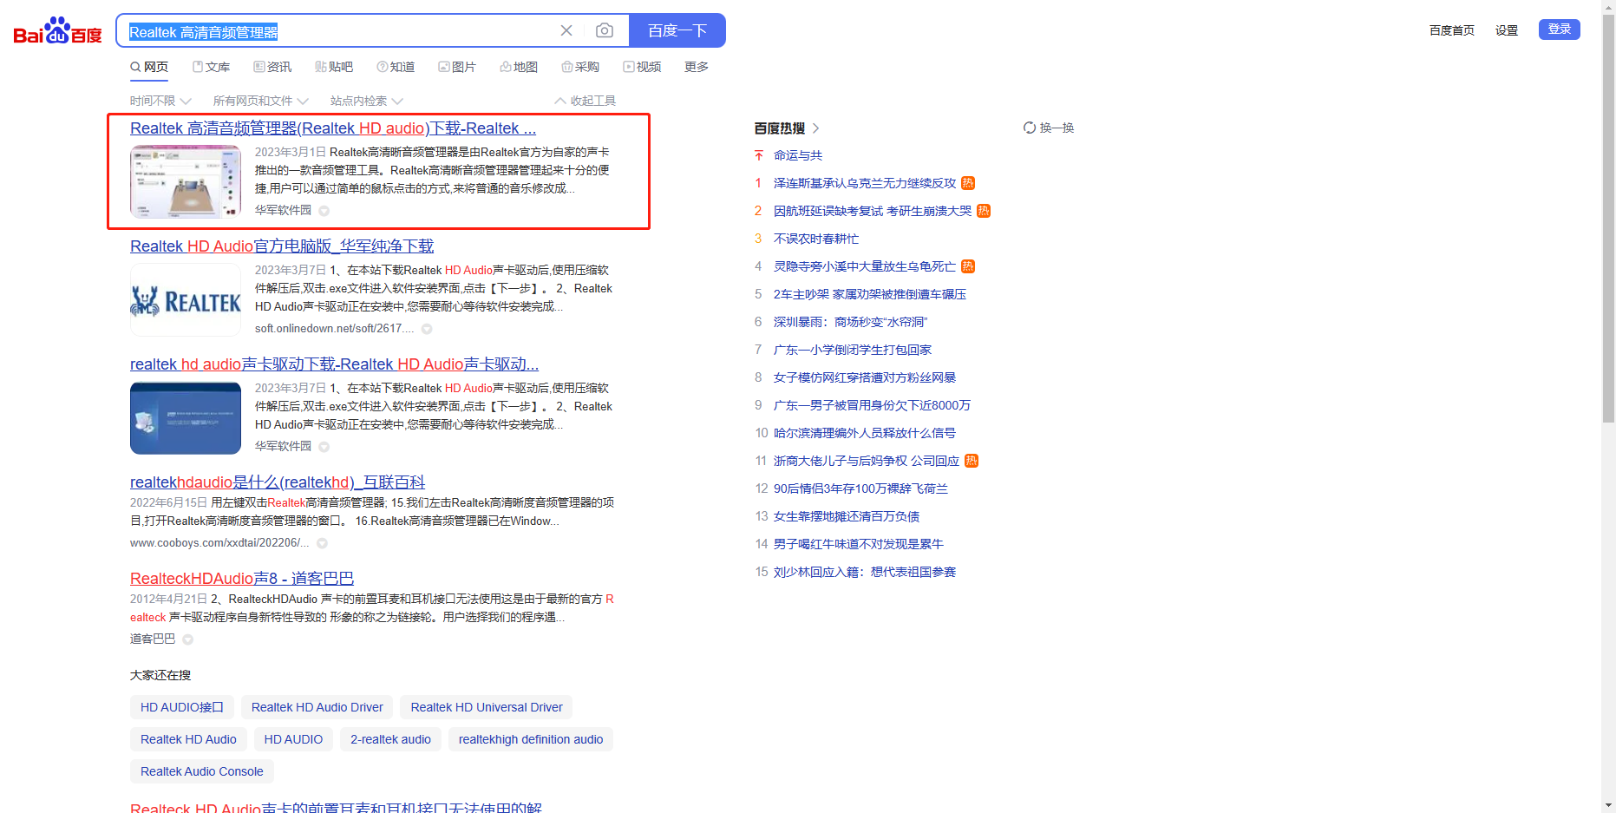Select the 2-realtek audio suggestion
The height and width of the screenshot is (813, 1616).
pos(390,739)
